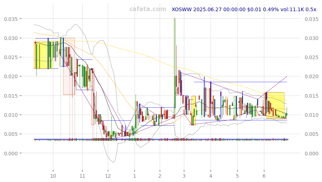Screen dimensions: 322x182
Task: Click left y-axis label 0.030
Action: tap(11, 38)
